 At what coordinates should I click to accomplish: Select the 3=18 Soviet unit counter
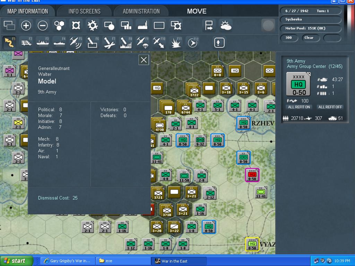[x=226, y=88]
